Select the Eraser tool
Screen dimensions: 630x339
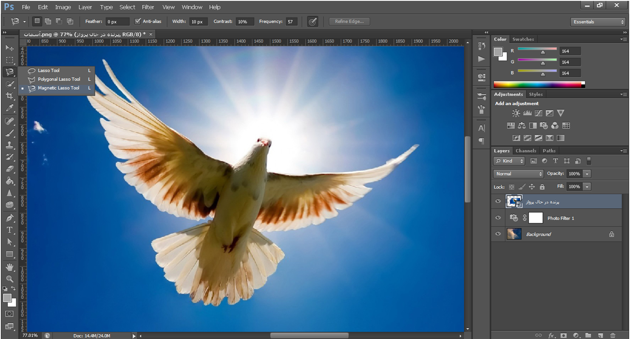(9, 169)
